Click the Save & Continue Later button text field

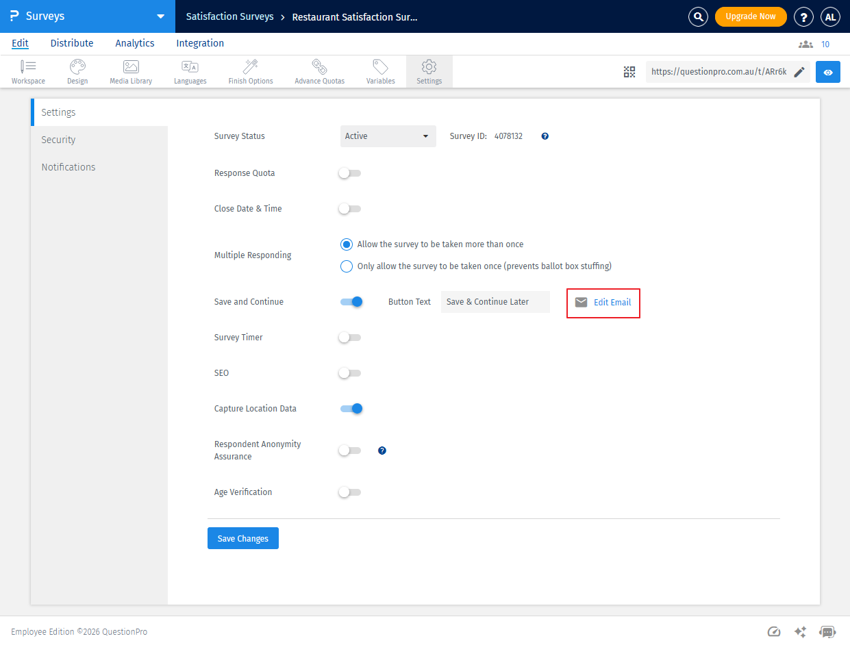tap(495, 302)
